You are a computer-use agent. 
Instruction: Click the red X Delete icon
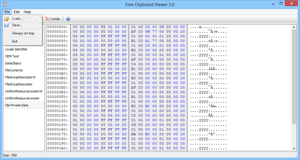tap(47, 19)
